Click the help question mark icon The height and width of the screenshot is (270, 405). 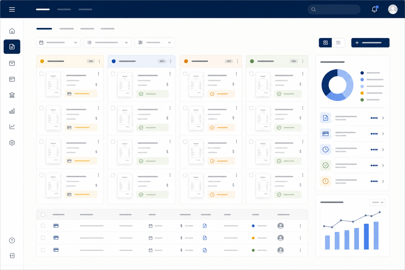[12, 240]
